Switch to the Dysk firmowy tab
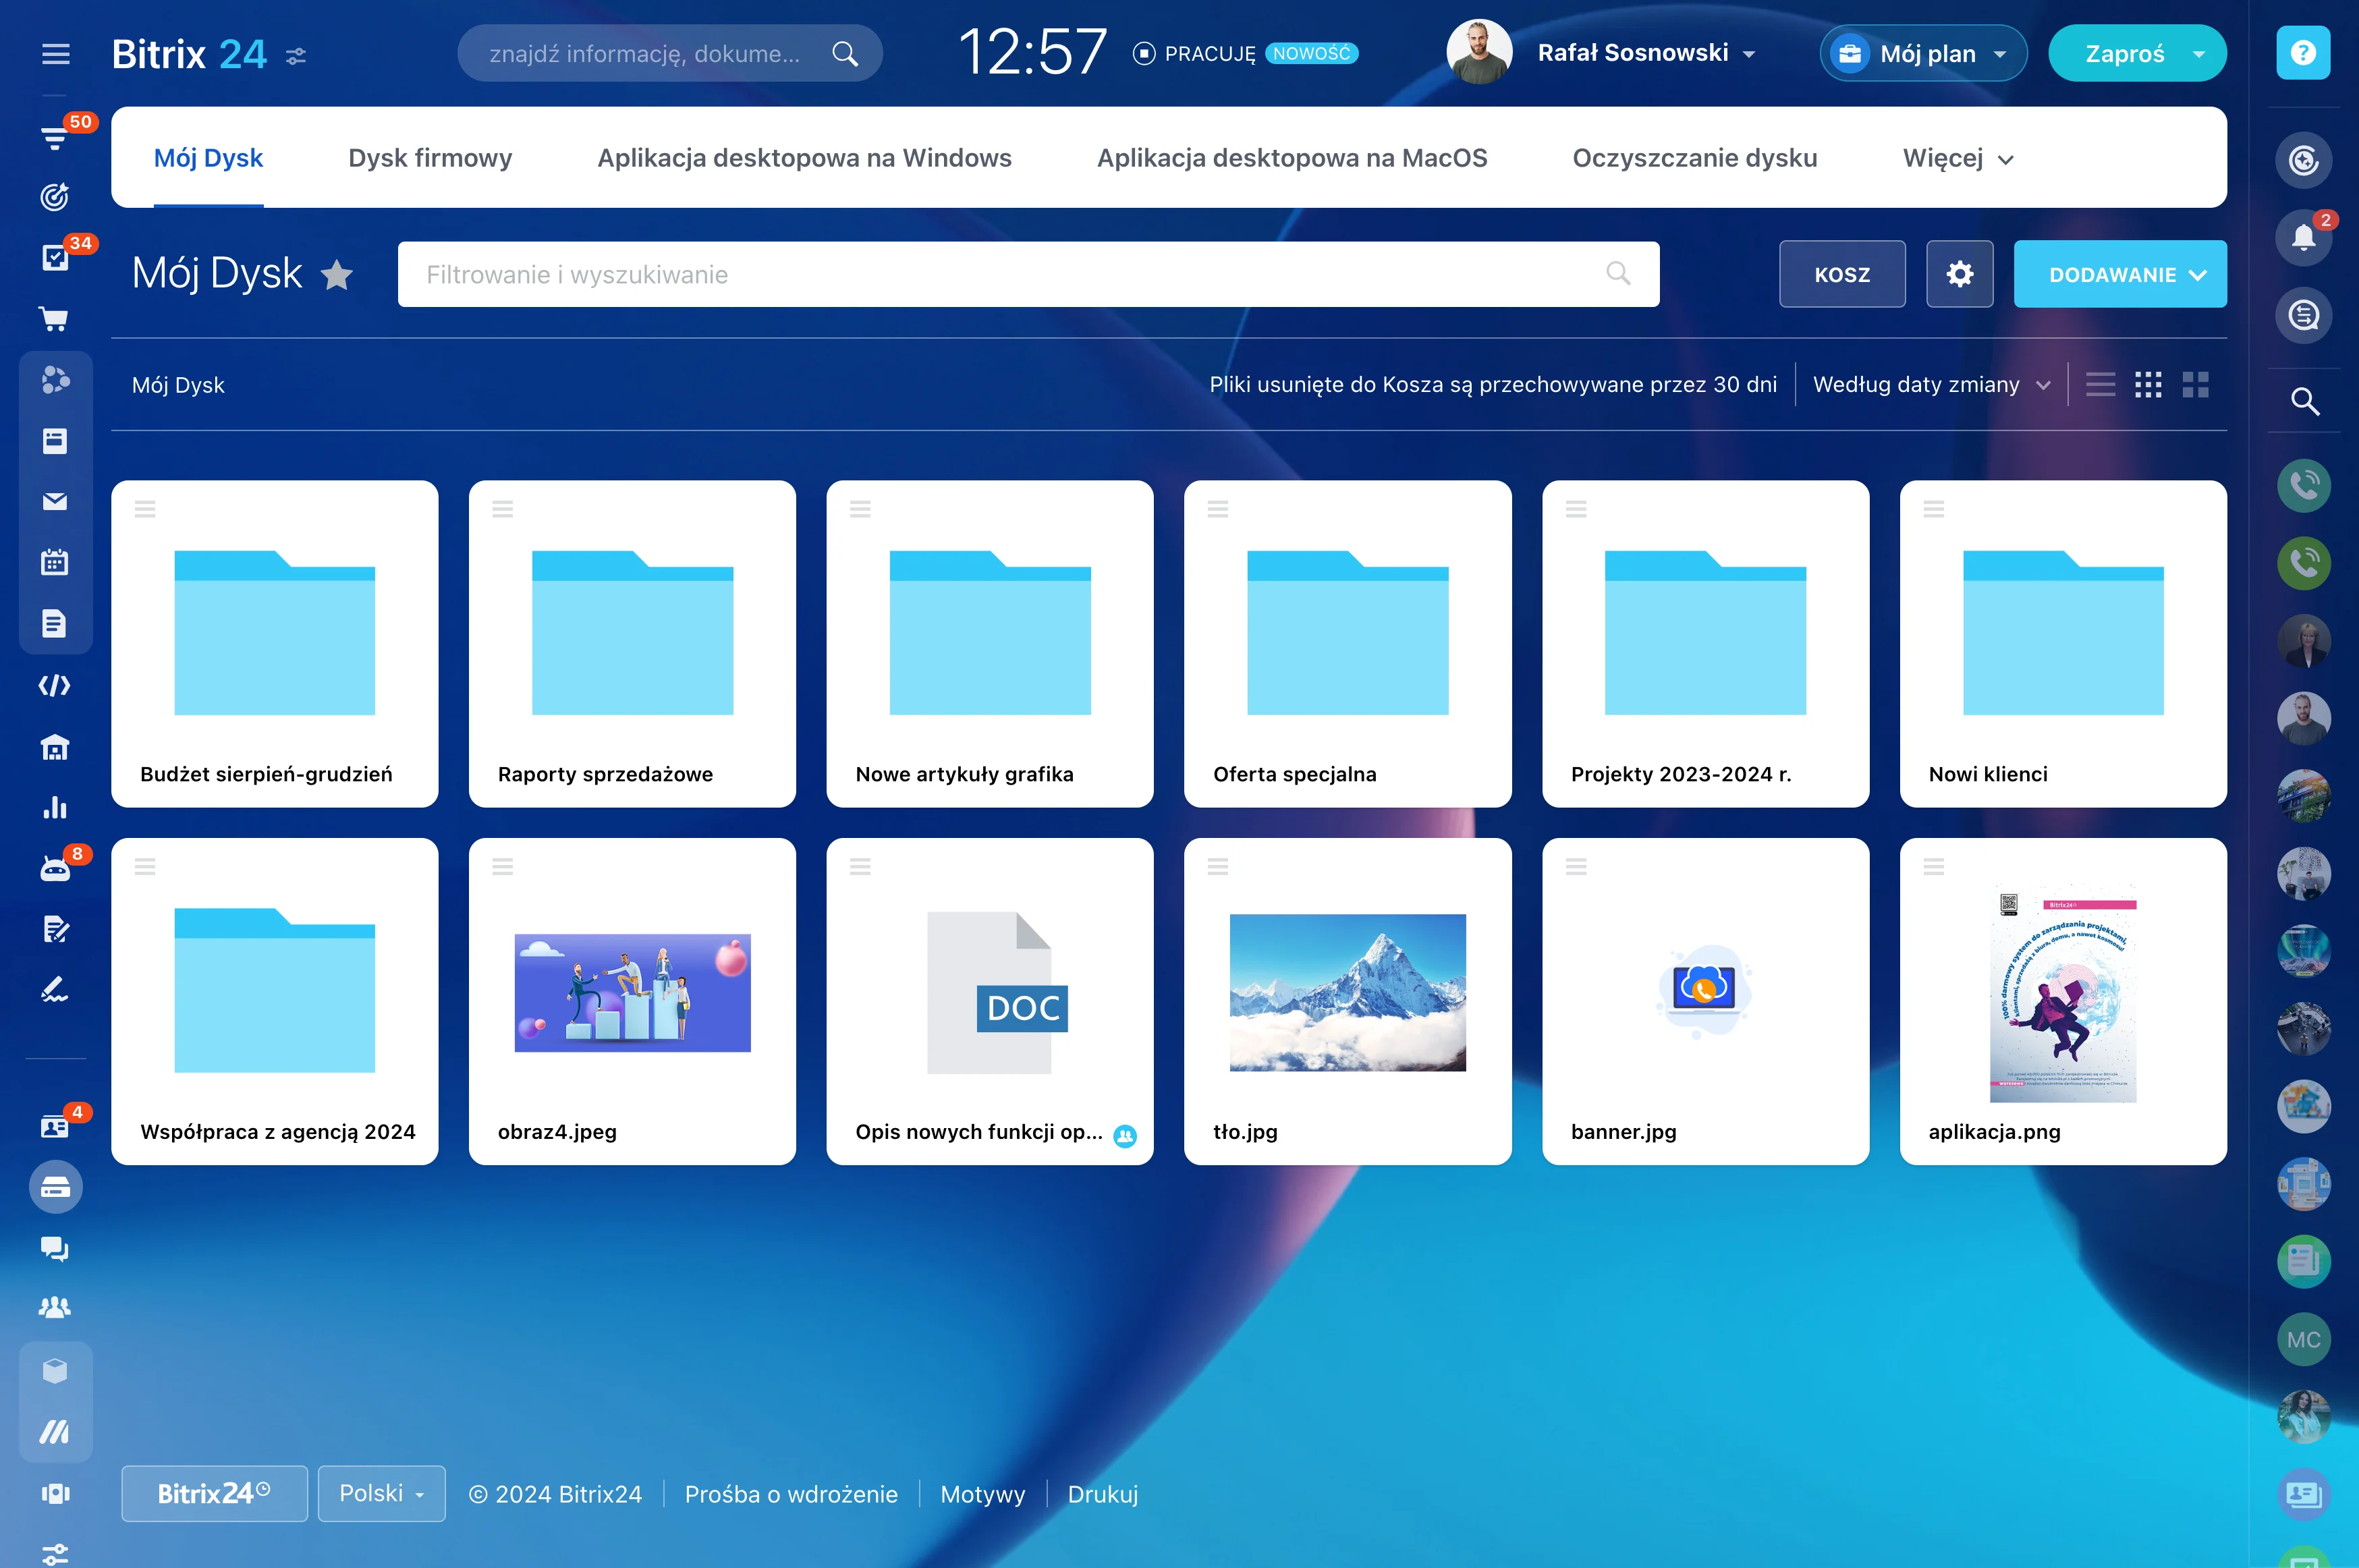This screenshot has width=2359, height=1568. (430, 157)
